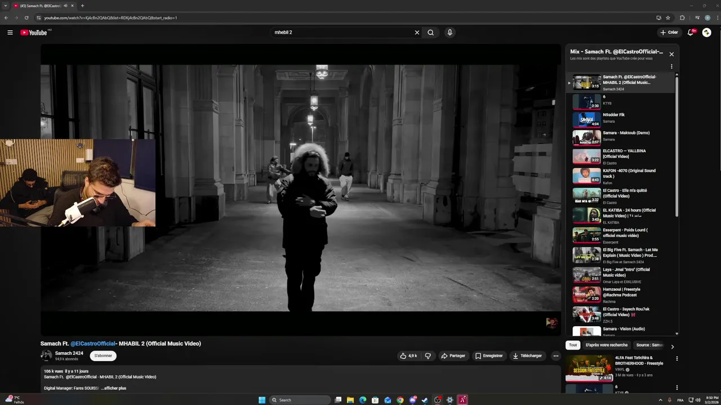This screenshot has width=721, height=405.
Task: Click the playlist panel vertical scrollbar
Action: tap(677, 146)
